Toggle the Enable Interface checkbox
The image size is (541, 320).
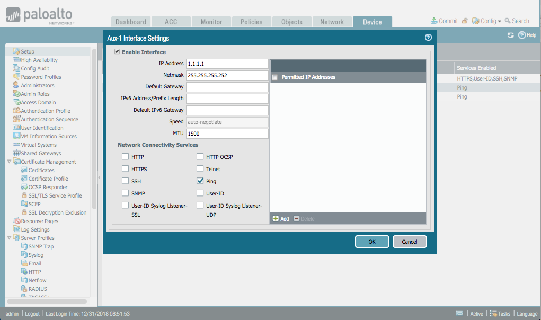(x=117, y=52)
